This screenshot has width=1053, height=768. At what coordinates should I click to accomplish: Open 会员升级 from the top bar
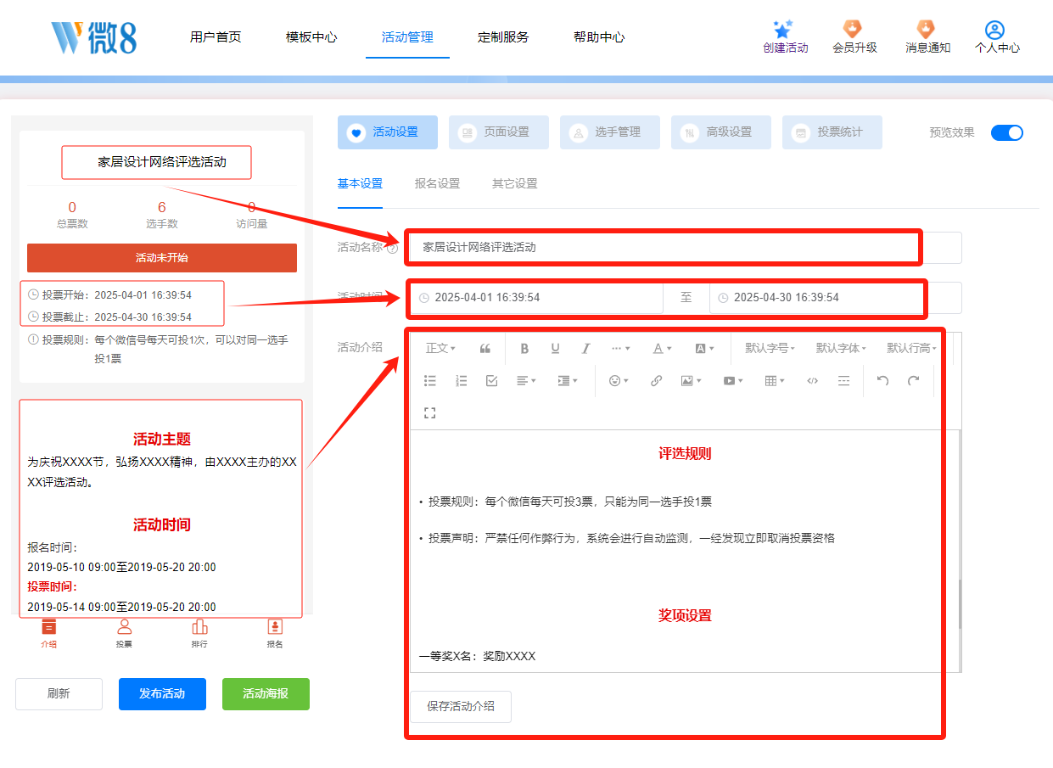pos(854,37)
